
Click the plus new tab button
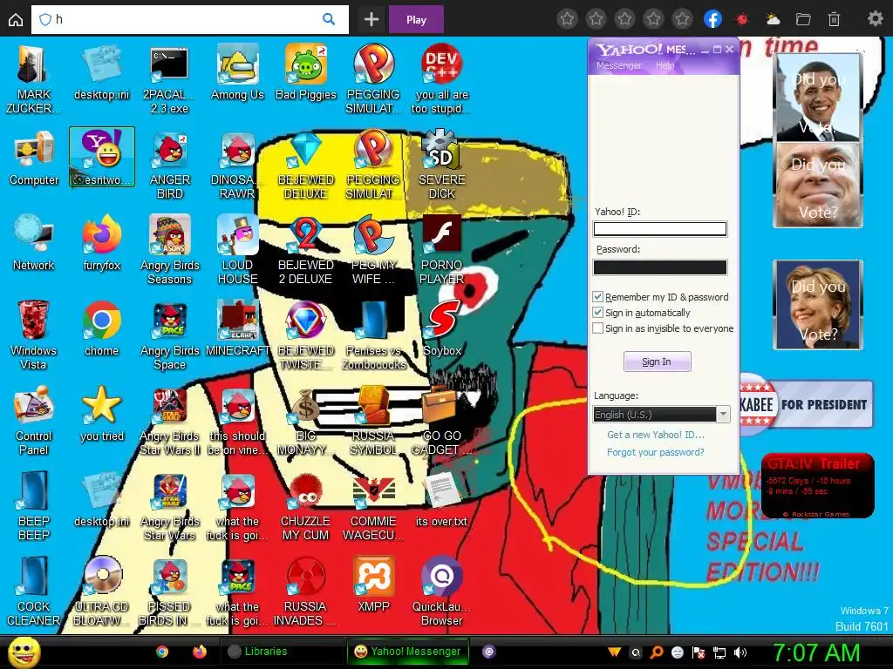point(372,20)
